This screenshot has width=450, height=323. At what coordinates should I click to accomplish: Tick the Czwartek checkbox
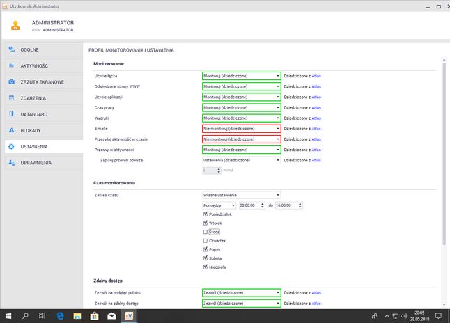coord(205,241)
